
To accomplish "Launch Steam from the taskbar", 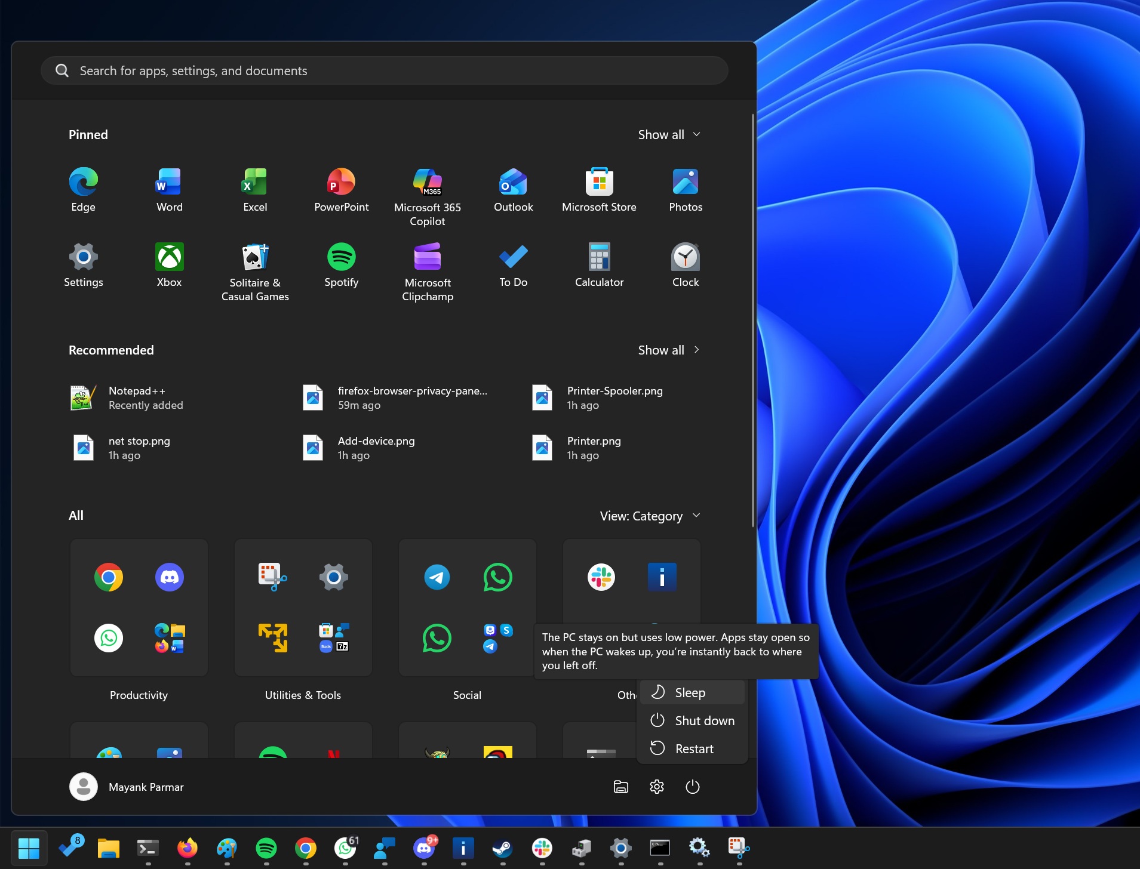I will point(502,848).
